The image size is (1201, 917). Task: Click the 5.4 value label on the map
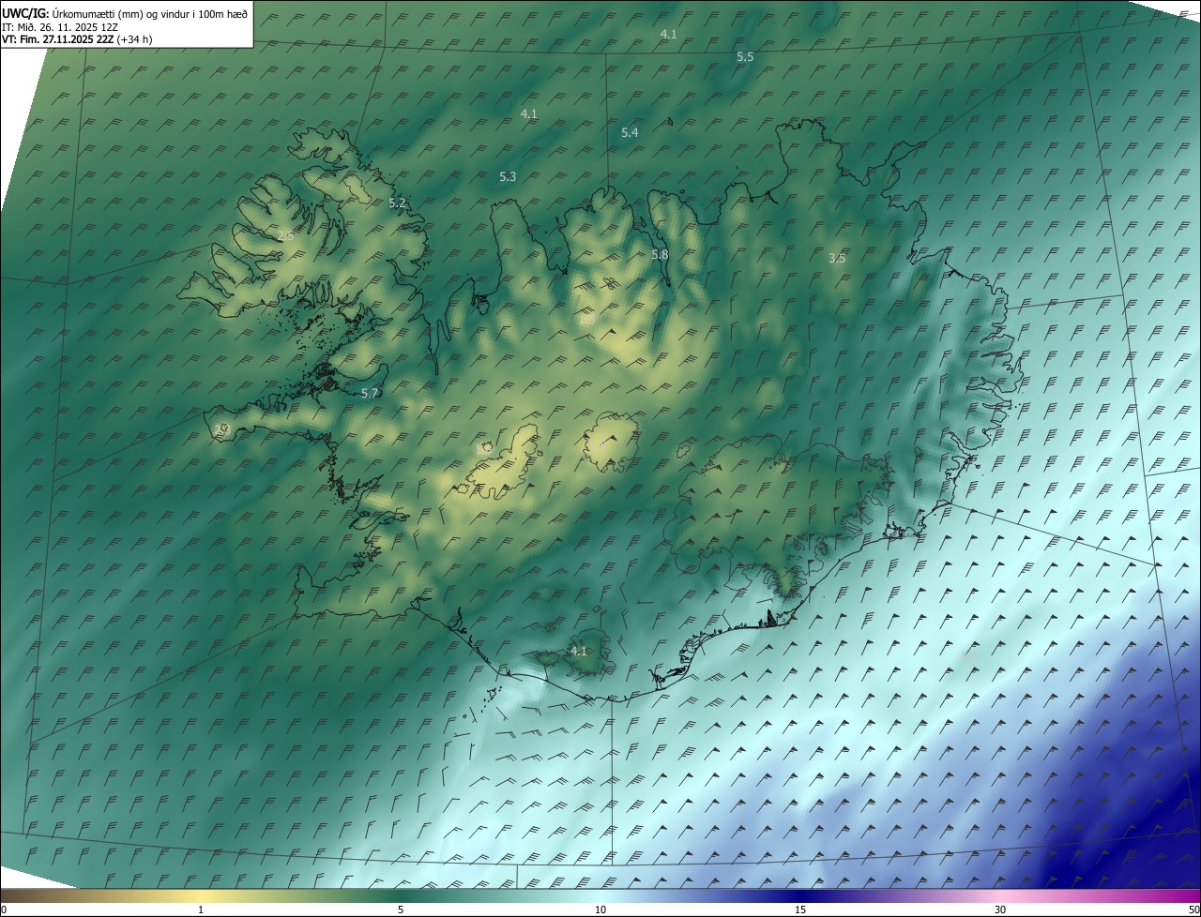(x=630, y=133)
